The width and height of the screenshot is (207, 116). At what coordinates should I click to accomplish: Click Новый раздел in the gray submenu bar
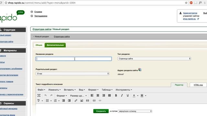click(x=42, y=36)
